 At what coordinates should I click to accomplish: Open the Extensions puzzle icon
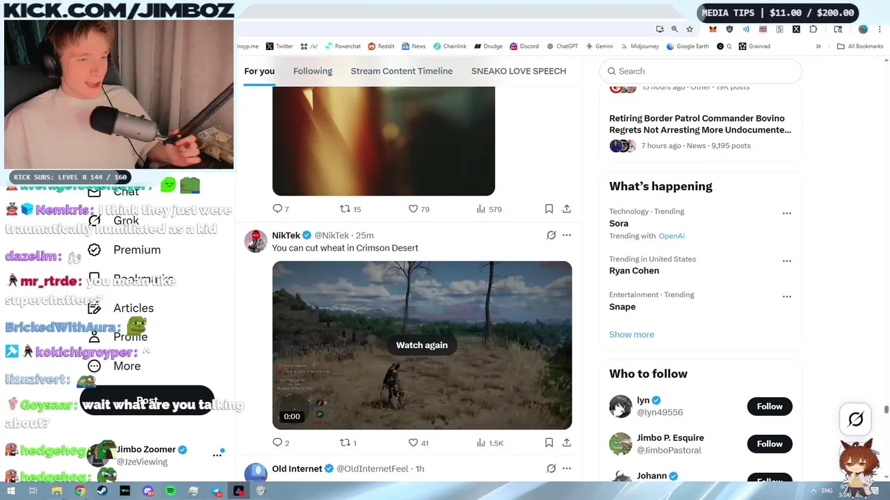click(814, 29)
